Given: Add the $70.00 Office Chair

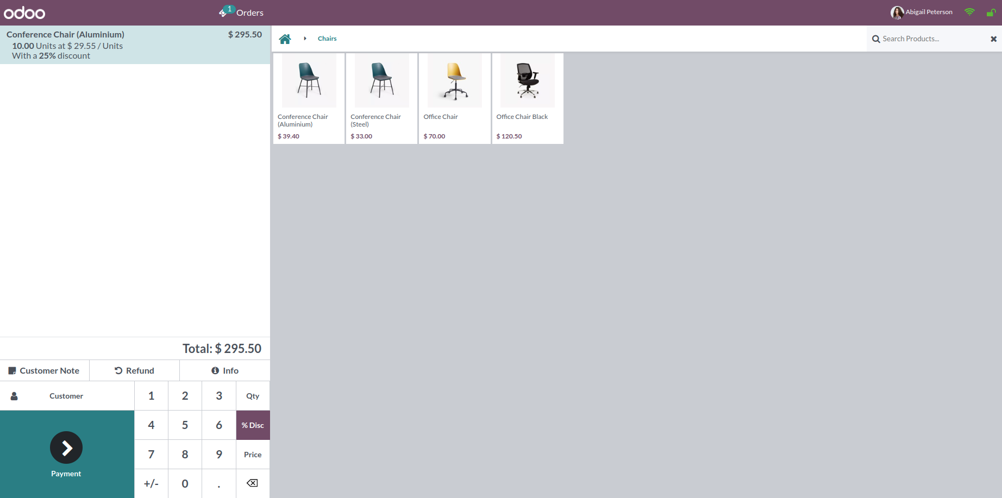Looking at the screenshot, I should tap(455, 98).
